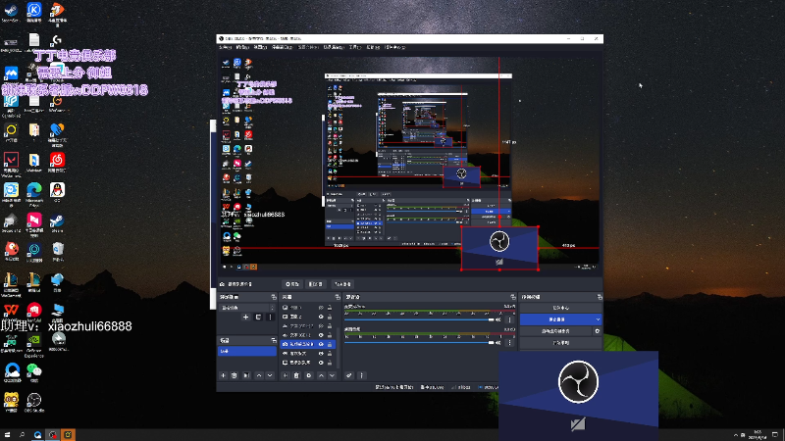The width and height of the screenshot is (785, 441).
Task: Toggle lock on bottom display capture source
Action: [330, 363]
